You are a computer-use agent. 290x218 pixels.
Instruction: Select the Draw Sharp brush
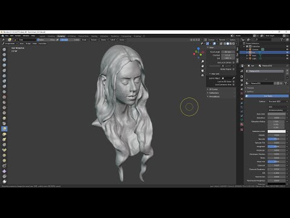[4, 54]
